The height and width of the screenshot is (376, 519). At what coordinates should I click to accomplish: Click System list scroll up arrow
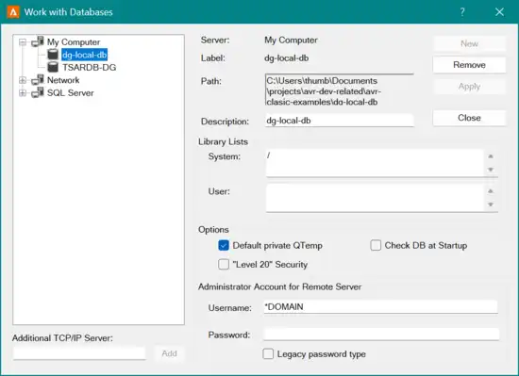491,156
